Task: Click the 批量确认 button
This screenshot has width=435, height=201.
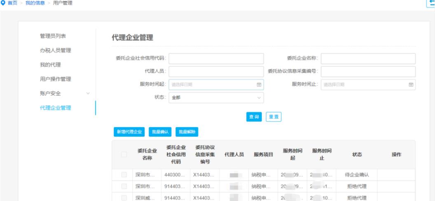Action: [x=160, y=132]
